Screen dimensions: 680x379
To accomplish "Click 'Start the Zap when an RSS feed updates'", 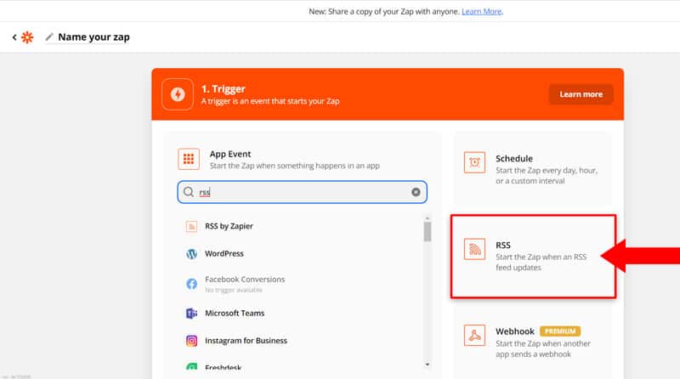I will click(x=541, y=263).
